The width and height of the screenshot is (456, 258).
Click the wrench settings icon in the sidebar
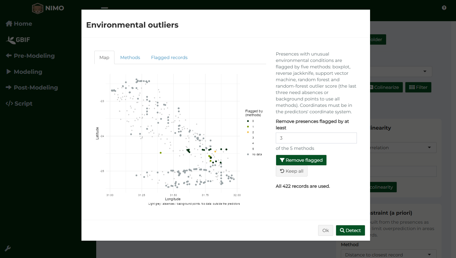click(8, 248)
